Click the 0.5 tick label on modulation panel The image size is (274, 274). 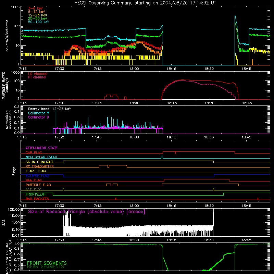pyautogui.click(x=17, y=107)
